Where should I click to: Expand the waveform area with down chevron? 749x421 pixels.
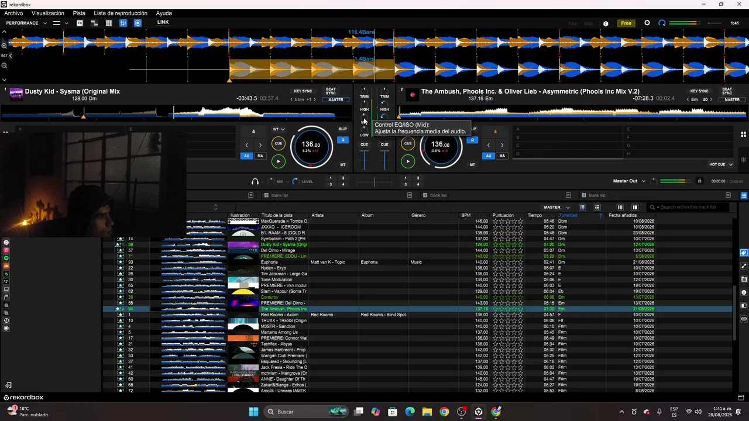4,80
